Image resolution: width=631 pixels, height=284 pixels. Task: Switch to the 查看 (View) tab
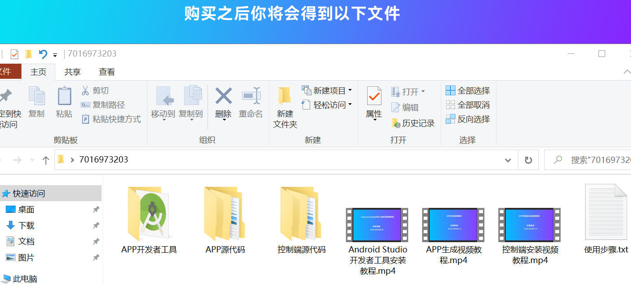[107, 71]
